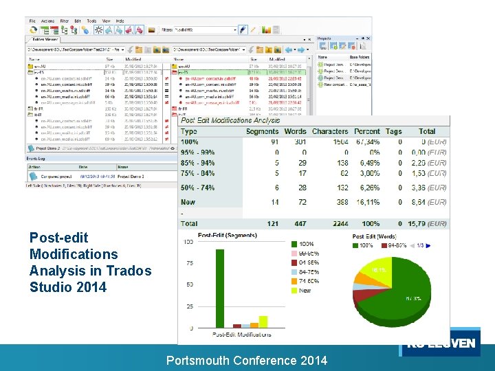Click the dark brown image icon in toolbar
Image resolution: width=495 pixels, height=371 pixels.
click(x=151, y=30)
